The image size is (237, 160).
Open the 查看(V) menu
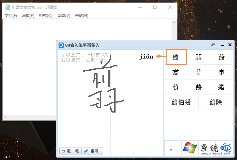coord(64,16)
